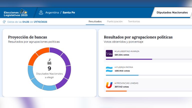Select the Resultados tab
This screenshot has height=108, width=192.
[95, 21]
